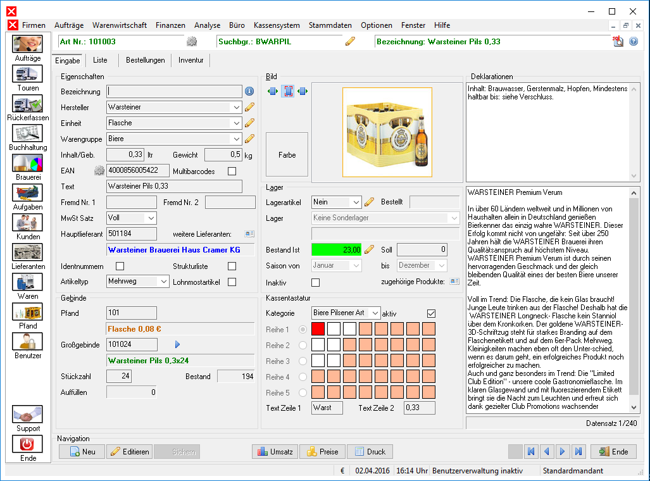Open the Benutzer sidebar icon
The width and height of the screenshot is (650, 481).
(27, 342)
